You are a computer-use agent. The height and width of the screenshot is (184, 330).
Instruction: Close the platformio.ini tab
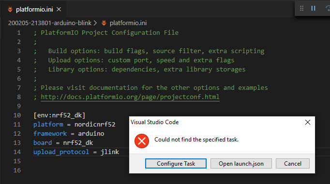coord(59,9)
